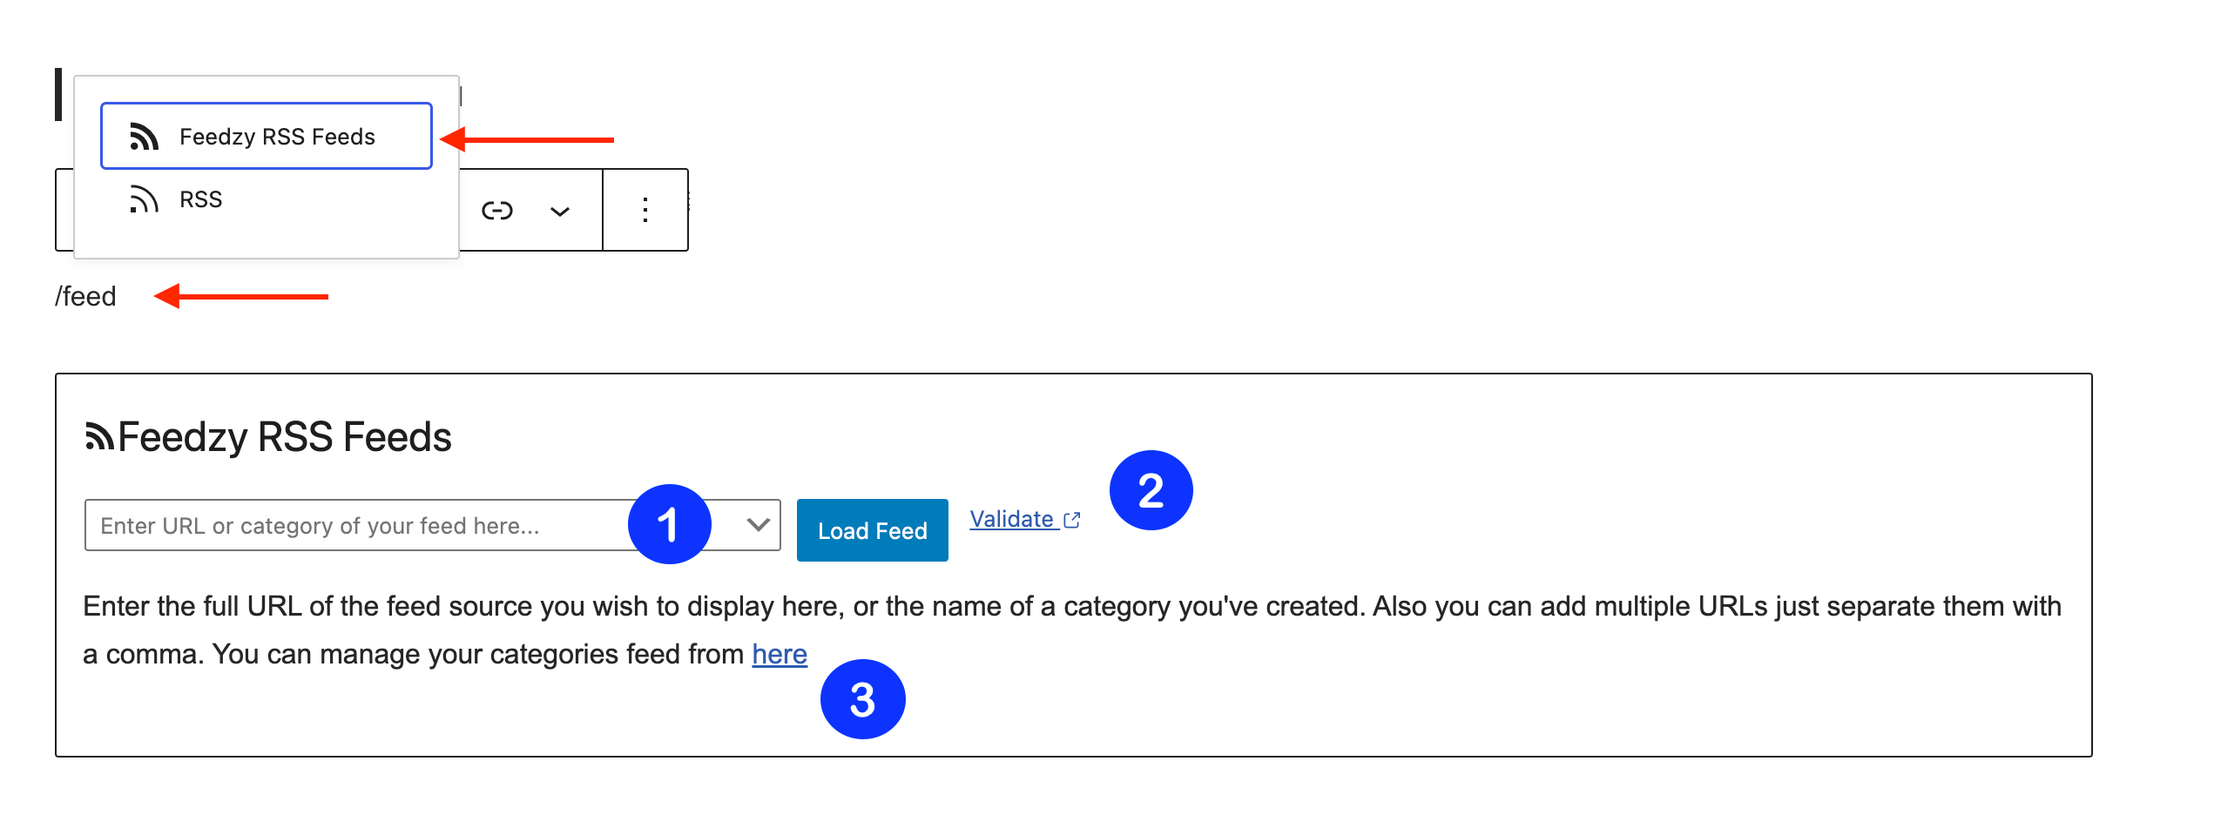Click the external-link icon beside Validate
The width and height of the screenshot is (2221, 815).
[1072, 520]
